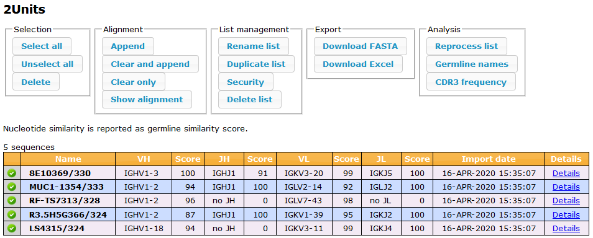Click the IGHV1-3 cell
Viewport: 593px width, 238px height.
[144, 174]
